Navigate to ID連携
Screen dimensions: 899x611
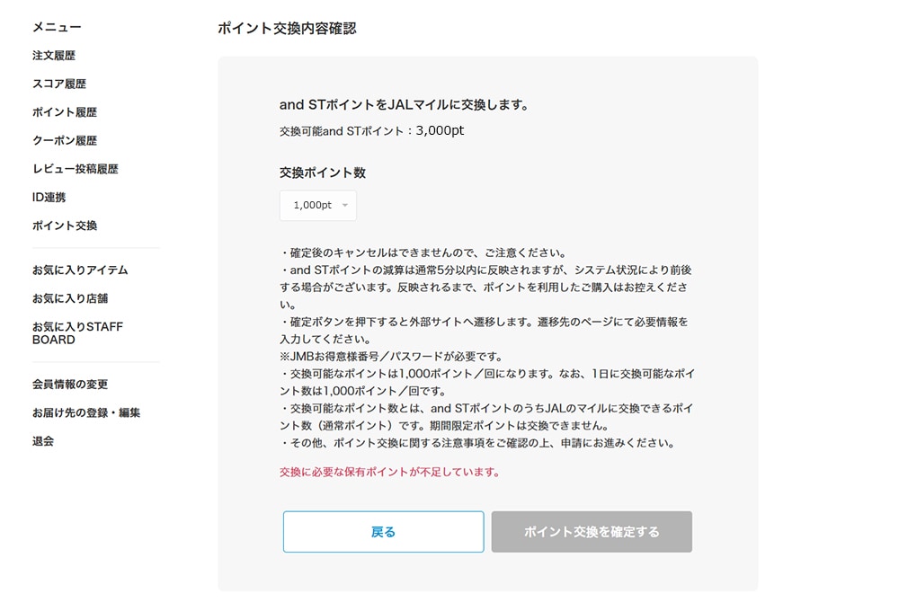[x=49, y=197]
